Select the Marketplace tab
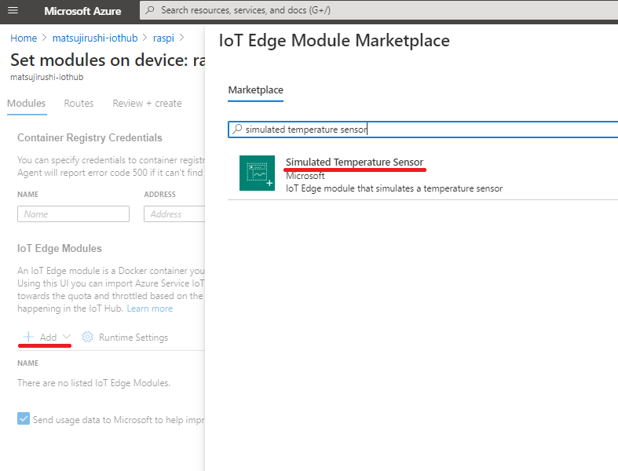 (x=255, y=90)
